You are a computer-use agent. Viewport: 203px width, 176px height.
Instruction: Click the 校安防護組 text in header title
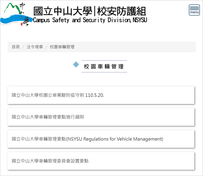click(x=121, y=11)
